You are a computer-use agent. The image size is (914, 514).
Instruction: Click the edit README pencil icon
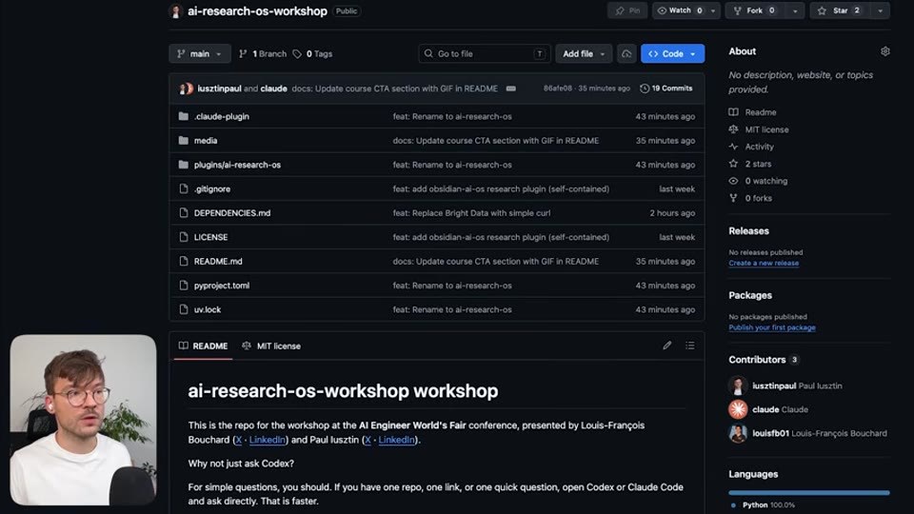666,346
